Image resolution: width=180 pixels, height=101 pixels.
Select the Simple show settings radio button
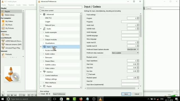coord(40,94)
